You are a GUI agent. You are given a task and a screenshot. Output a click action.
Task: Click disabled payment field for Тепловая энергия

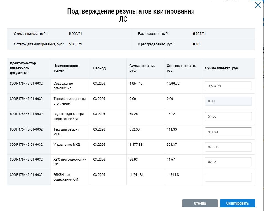tap(228, 101)
